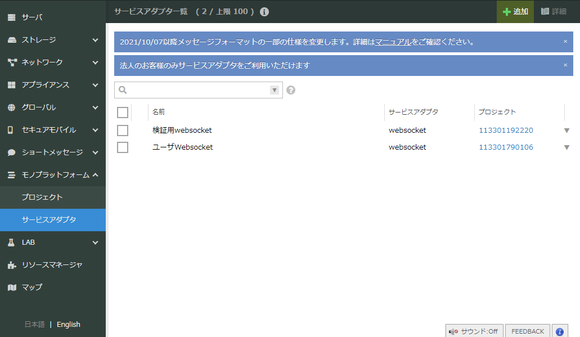Open the リソースマネージャ menu label
This screenshot has height=337, width=580.
[x=52, y=265]
